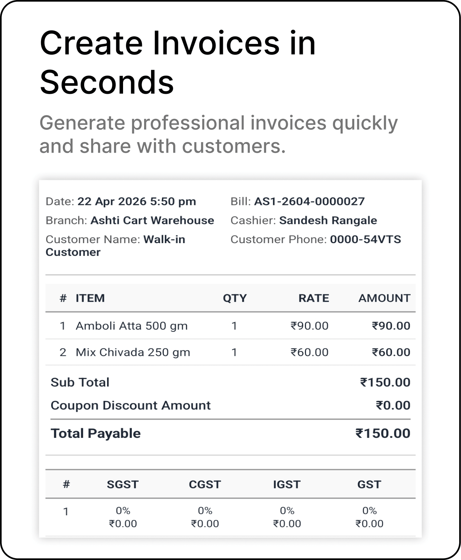461x560 pixels.
Task: Click the SGST column header
Action: [x=123, y=484]
